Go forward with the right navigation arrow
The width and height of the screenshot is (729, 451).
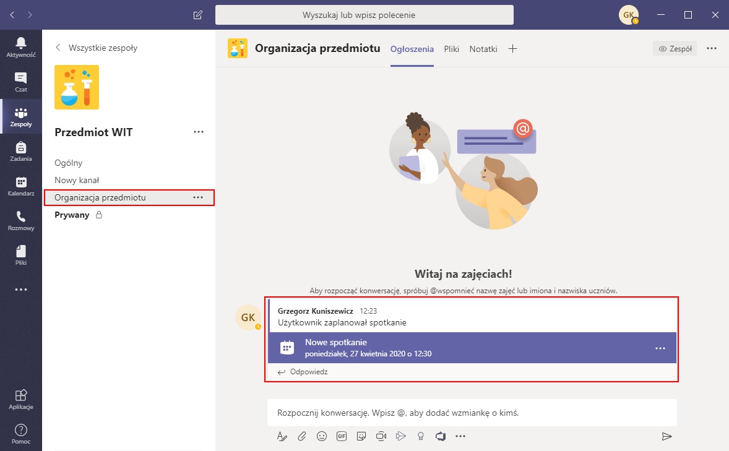pos(30,15)
